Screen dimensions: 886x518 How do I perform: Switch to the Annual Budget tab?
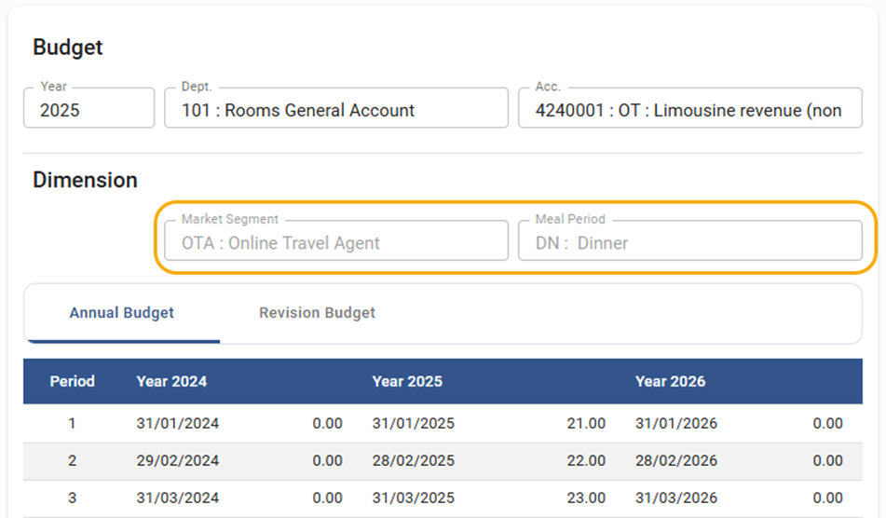(x=122, y=313)
